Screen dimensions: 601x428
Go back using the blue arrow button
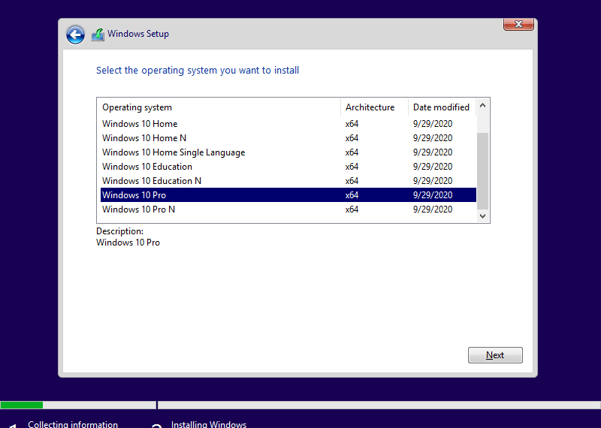[75, 35]
